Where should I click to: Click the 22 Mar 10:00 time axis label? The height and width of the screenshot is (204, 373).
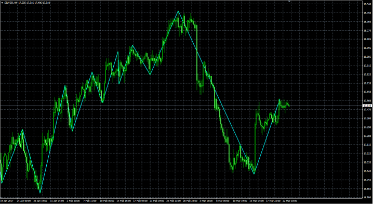click(x=289, y=201)
